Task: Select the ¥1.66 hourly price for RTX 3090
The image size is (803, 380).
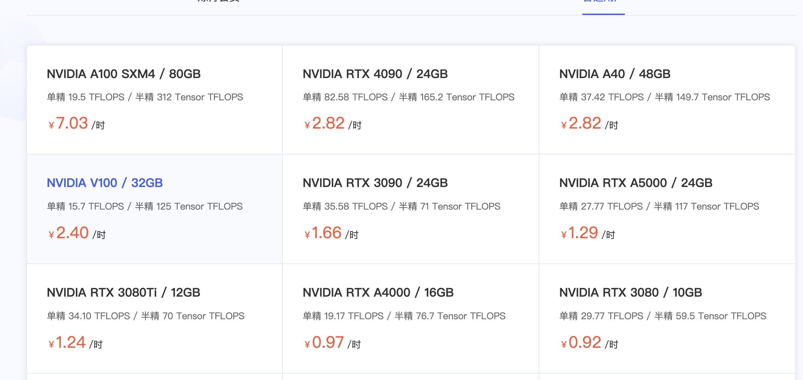Action: (x=331, y=233)
